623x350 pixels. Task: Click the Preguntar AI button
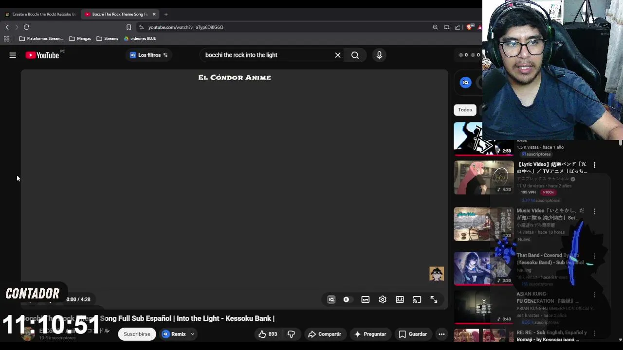[370, 334]
